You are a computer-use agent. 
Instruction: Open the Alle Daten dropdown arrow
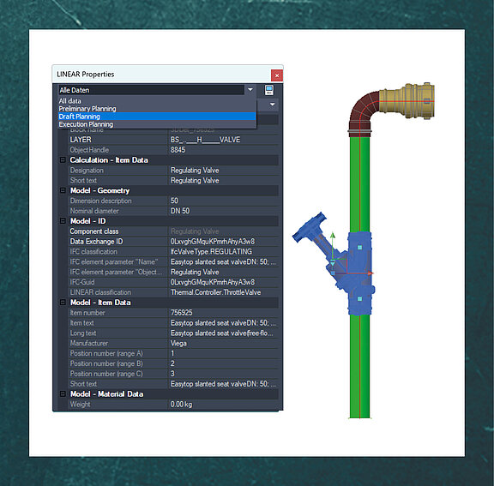coord(250,90)
